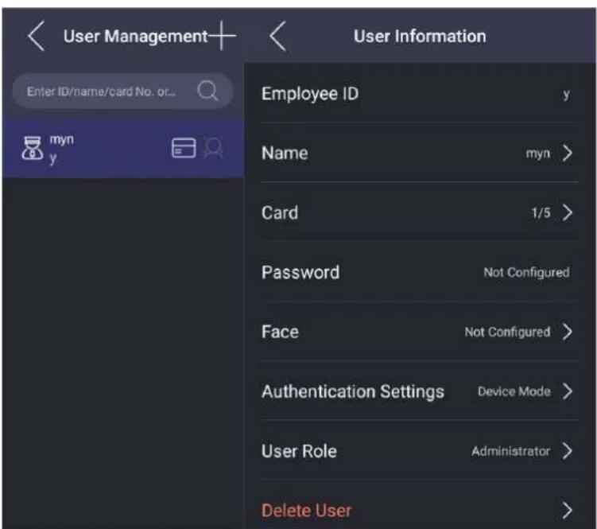Viewport: 597px width, 529px height.
Task: Click the 'Administrator' role value
Action: click(x=510, y=451)
